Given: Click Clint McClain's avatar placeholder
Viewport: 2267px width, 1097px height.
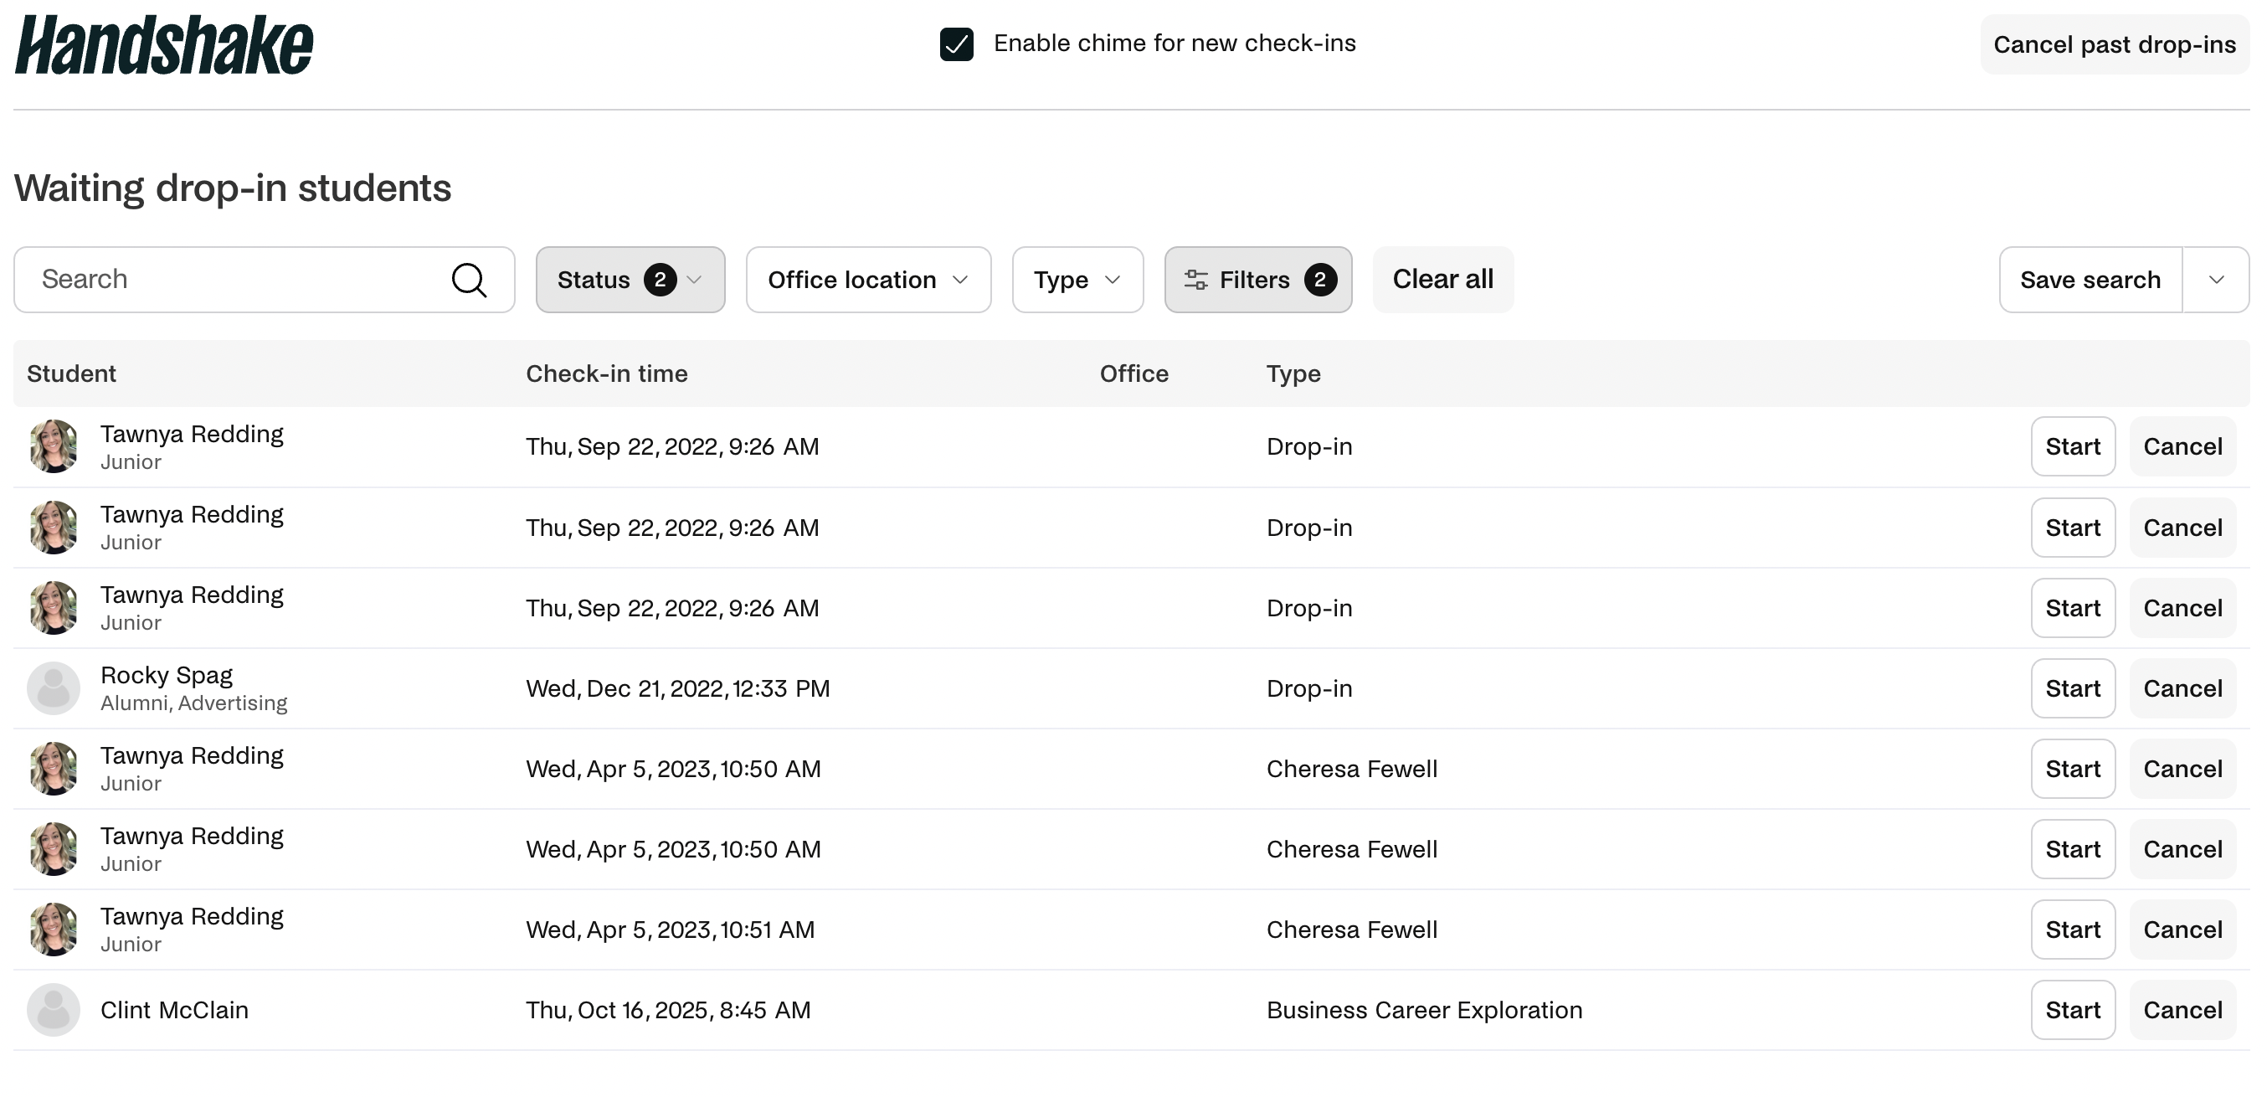Looking at the screenshot, I should (54, 1010).
